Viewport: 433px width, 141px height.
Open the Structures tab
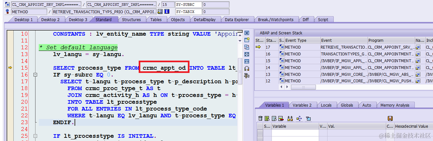point(131,19)
